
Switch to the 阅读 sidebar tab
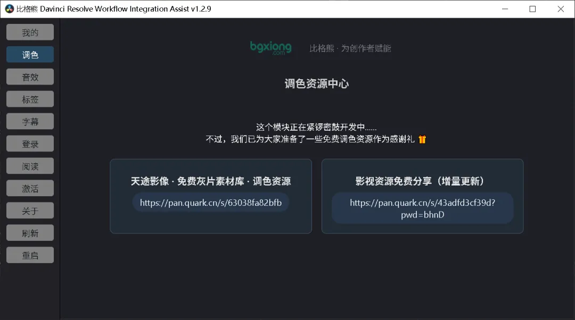click(x=30, y=166)
